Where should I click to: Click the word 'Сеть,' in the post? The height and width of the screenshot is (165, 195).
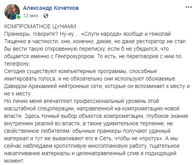pyautogui.click(x=106, y=139)
